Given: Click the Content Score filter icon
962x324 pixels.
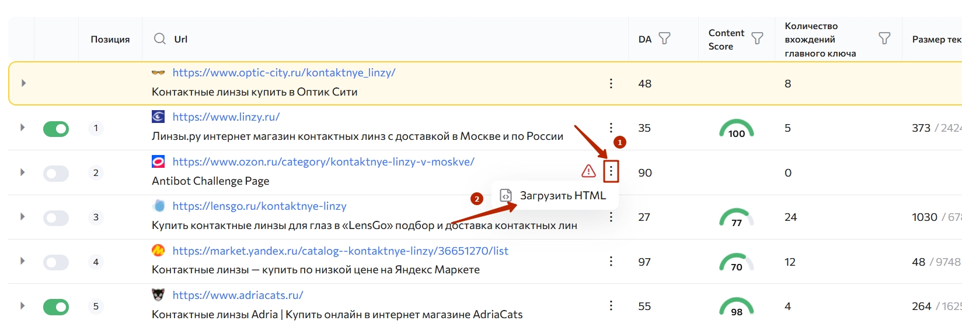Looking at the screenshot, I should pos(757,38).
